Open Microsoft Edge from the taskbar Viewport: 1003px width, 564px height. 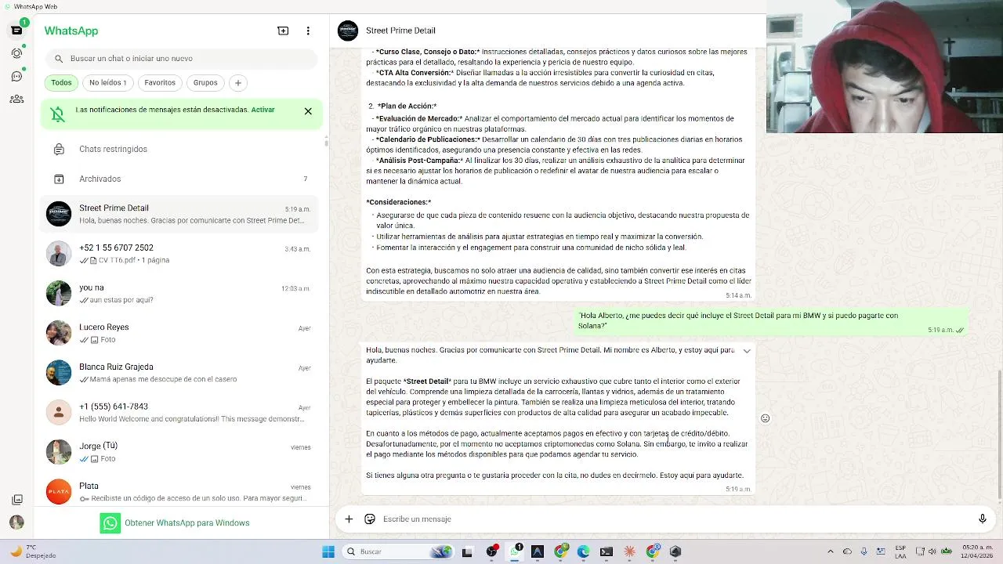point(584,551)
